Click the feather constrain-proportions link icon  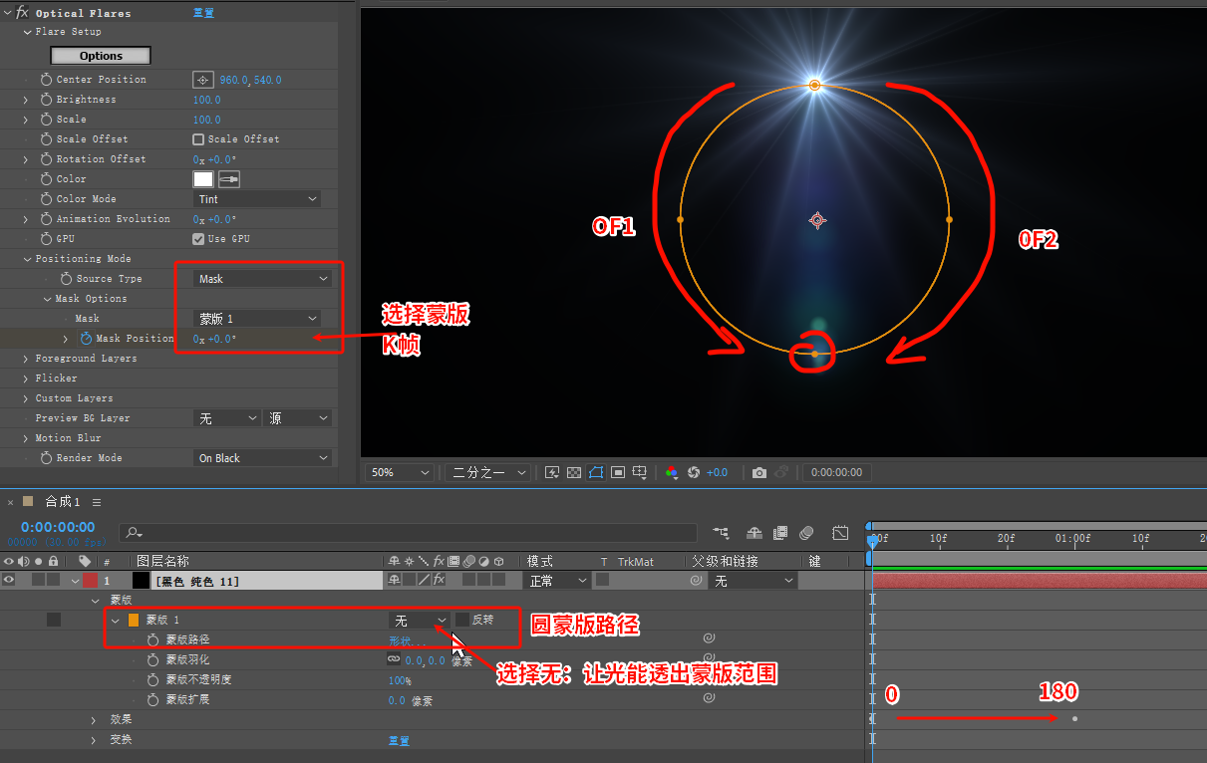coord(394,659)
